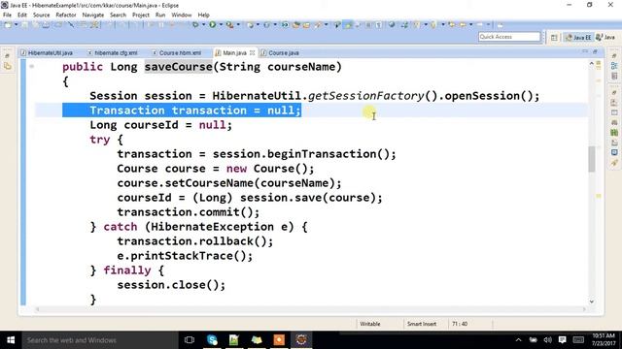Viewport: 622px width, 349px height.
Task: Switch to the Java perspective
Action: point(605,37)
